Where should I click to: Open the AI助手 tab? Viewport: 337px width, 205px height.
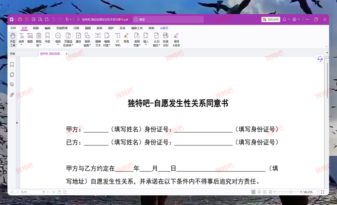pos(164,28)
